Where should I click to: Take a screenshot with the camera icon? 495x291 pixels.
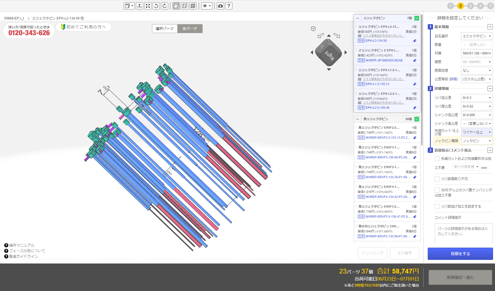coord(220,6)
